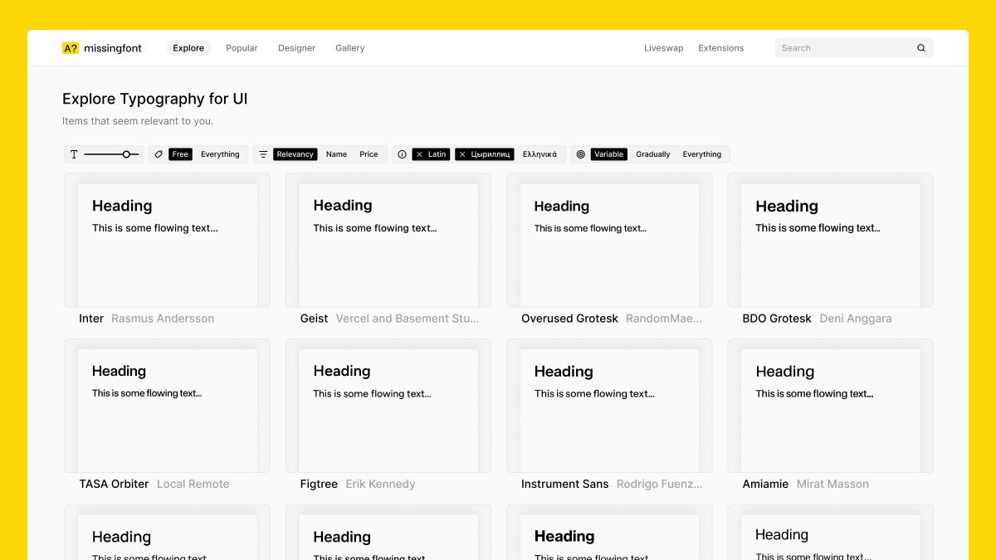The height and width of the screenshot is (560, 996).
Task: Open the Instrument Sans preview card
Action: [x=609, y=406]
